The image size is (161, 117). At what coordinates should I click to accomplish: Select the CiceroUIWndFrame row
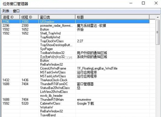pos(76,68)
